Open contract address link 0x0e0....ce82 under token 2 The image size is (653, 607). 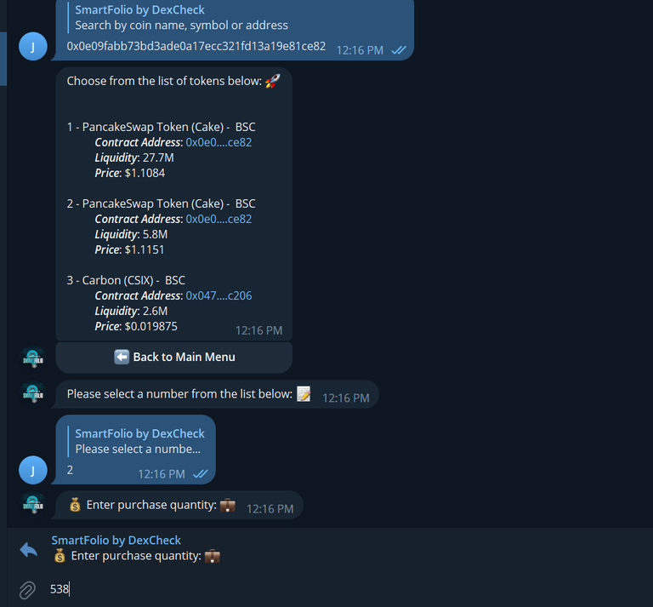tap(219, 219)
